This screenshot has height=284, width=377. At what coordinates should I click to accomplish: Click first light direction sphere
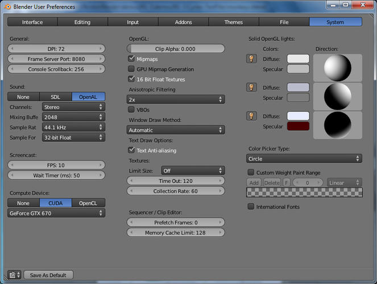point(338,68)
